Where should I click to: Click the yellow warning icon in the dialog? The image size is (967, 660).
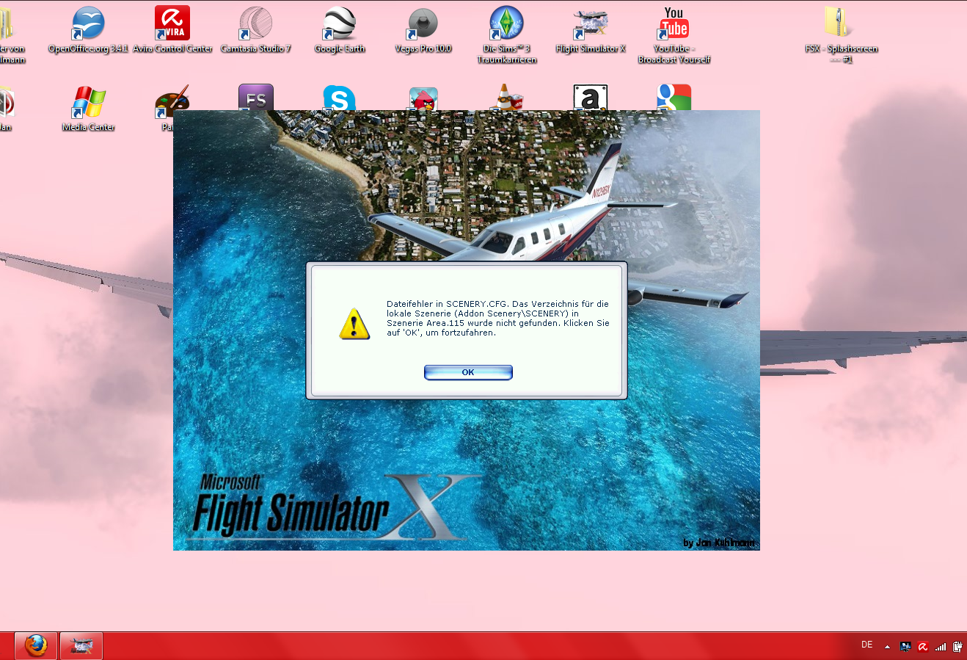[354, 324]
